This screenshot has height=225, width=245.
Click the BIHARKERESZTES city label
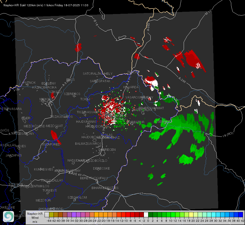click(105, 188)
